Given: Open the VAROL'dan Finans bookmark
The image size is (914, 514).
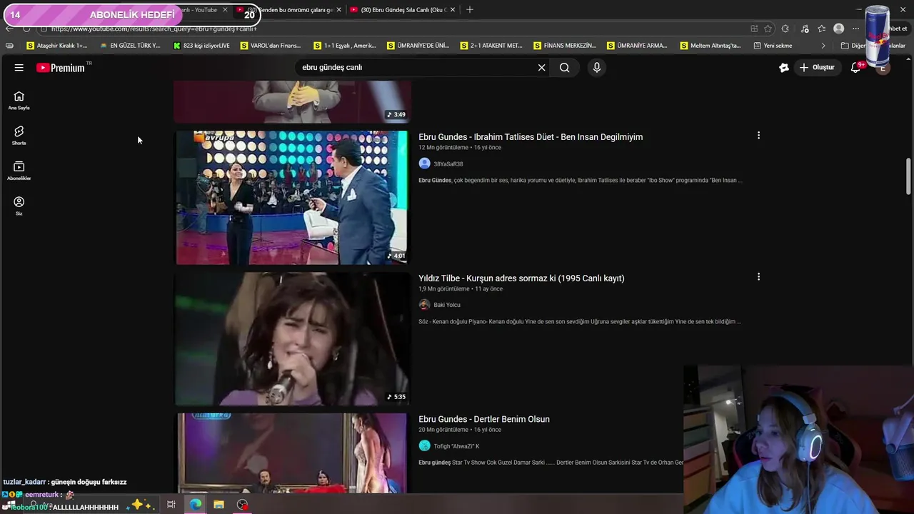Looking at the screenshot, I should tap(271, 46).
